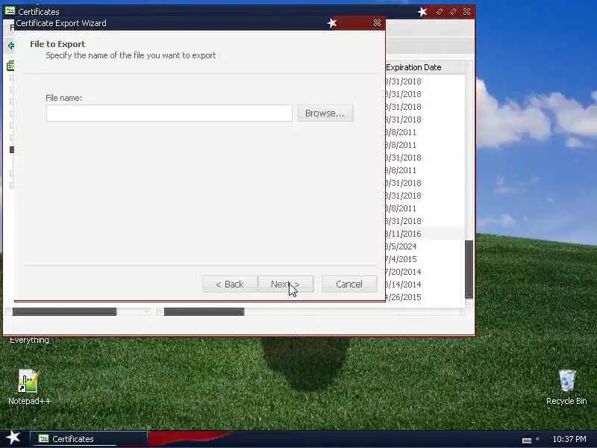
Task: Select the Everything desktop shortcut label
Action: pyautogui.click(x=29, y=340)
